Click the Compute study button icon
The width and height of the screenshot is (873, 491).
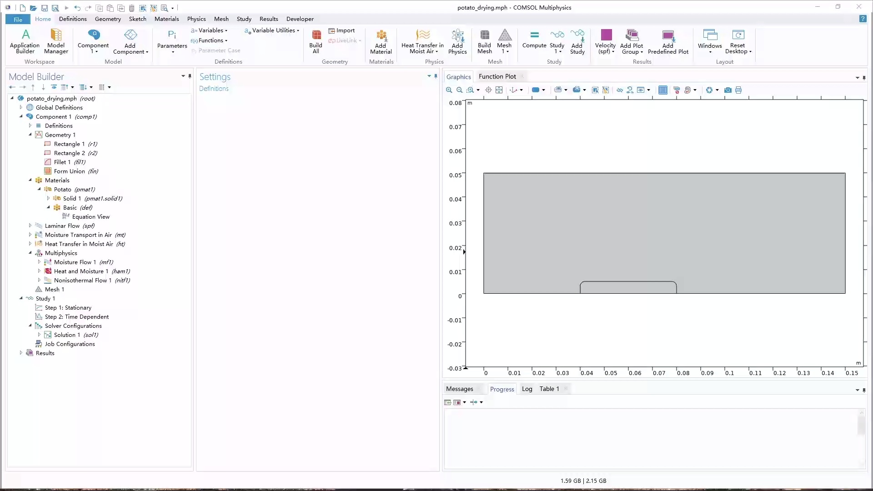pyautogui.click(x=534, y=35)
